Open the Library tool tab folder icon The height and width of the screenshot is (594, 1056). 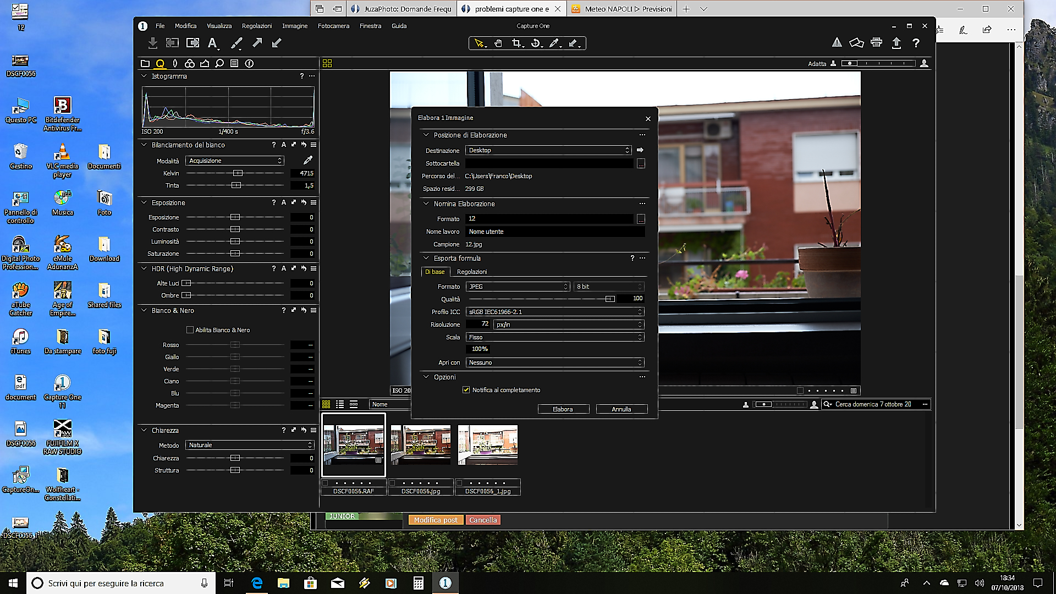(145, 63)
